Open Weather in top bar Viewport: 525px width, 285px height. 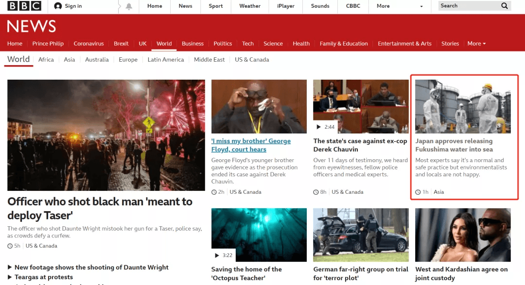(250, 6)
